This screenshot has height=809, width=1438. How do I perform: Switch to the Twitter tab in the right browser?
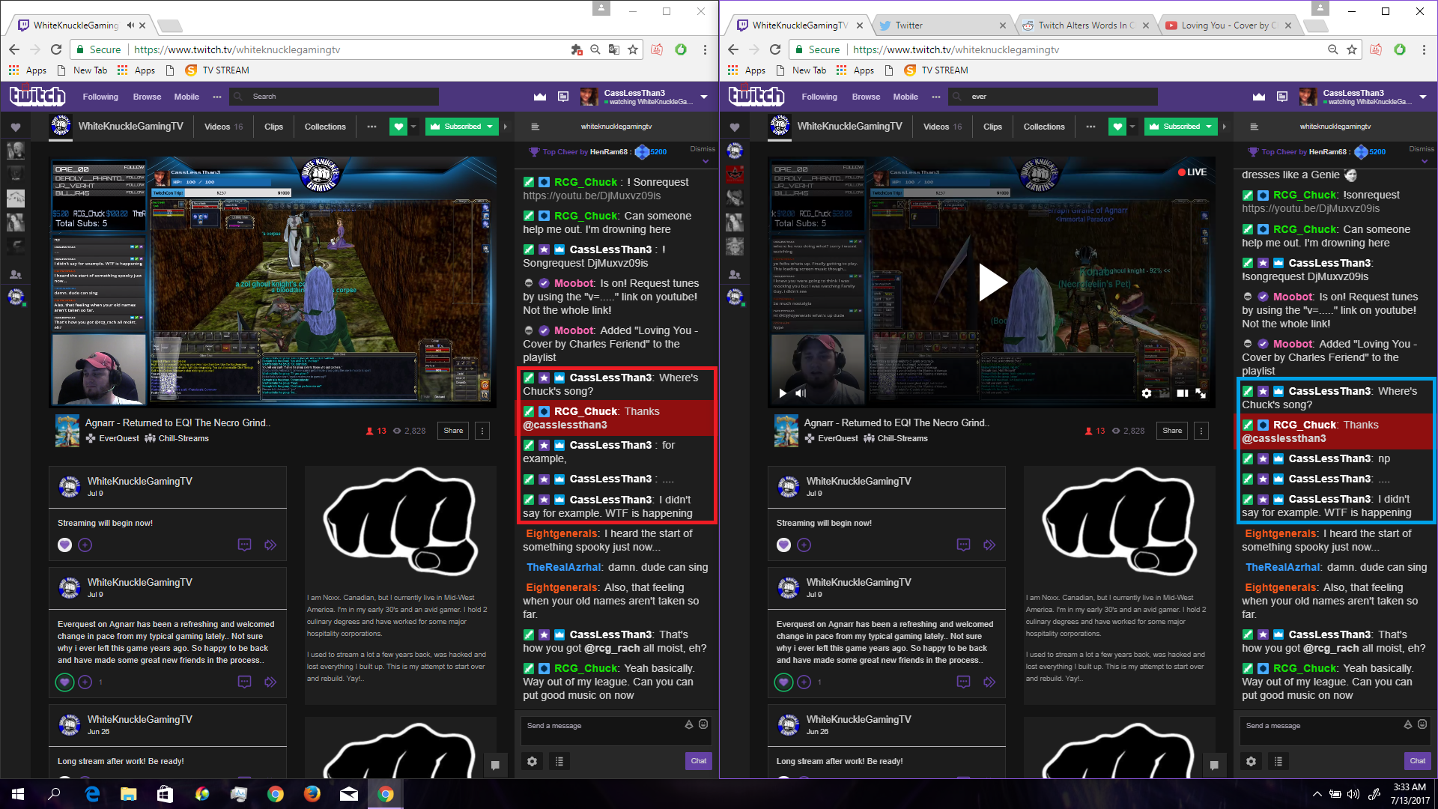942,25
